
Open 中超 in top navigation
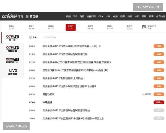tap(115, 16)
